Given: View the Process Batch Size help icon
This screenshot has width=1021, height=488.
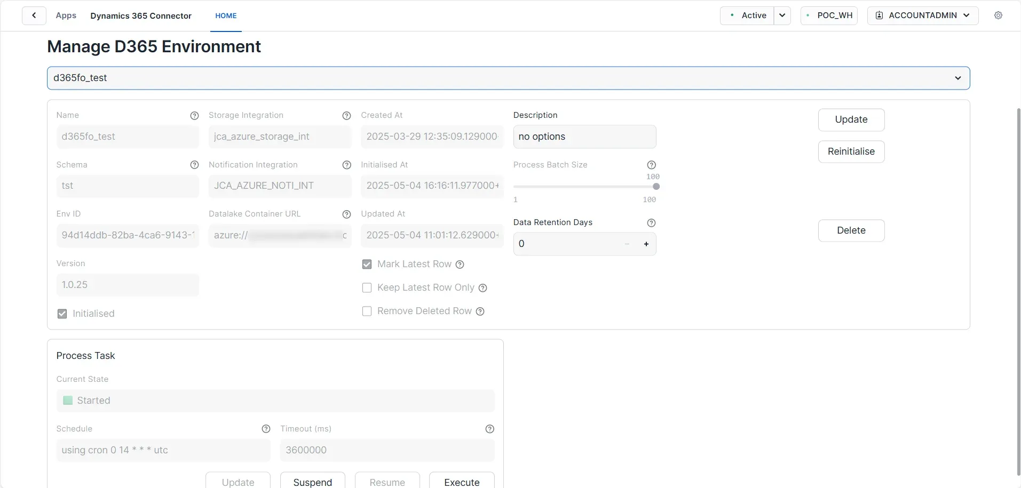Looking at the screenshot, I should pyautogui.click(x=652, y=165).
